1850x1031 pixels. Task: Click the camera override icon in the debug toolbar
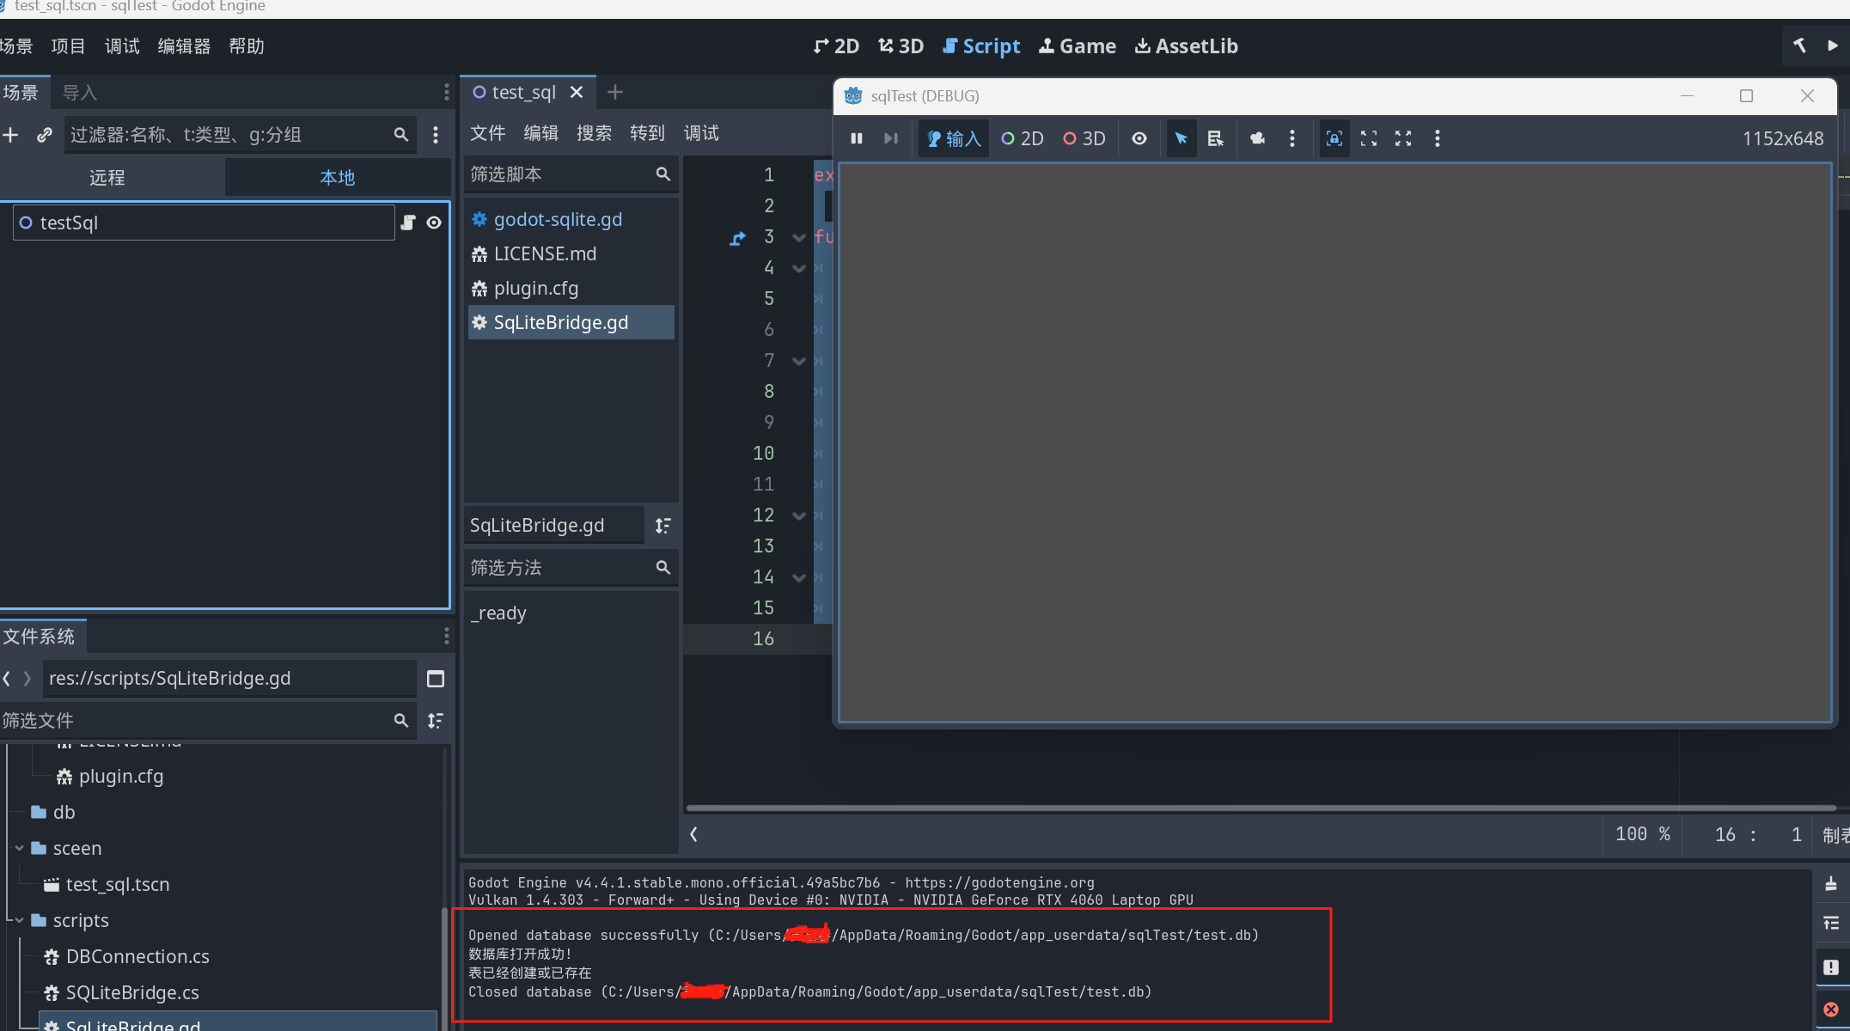point(1257,138)
